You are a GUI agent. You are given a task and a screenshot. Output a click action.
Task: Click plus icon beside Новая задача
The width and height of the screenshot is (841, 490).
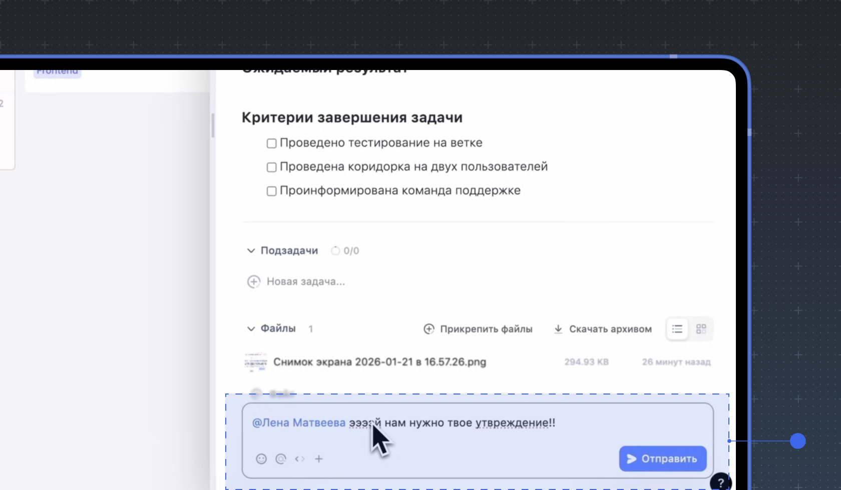(254, 281)
